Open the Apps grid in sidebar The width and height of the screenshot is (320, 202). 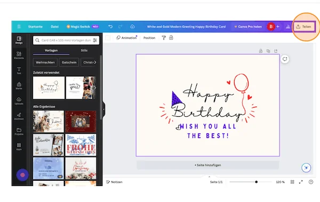[19, 147]
